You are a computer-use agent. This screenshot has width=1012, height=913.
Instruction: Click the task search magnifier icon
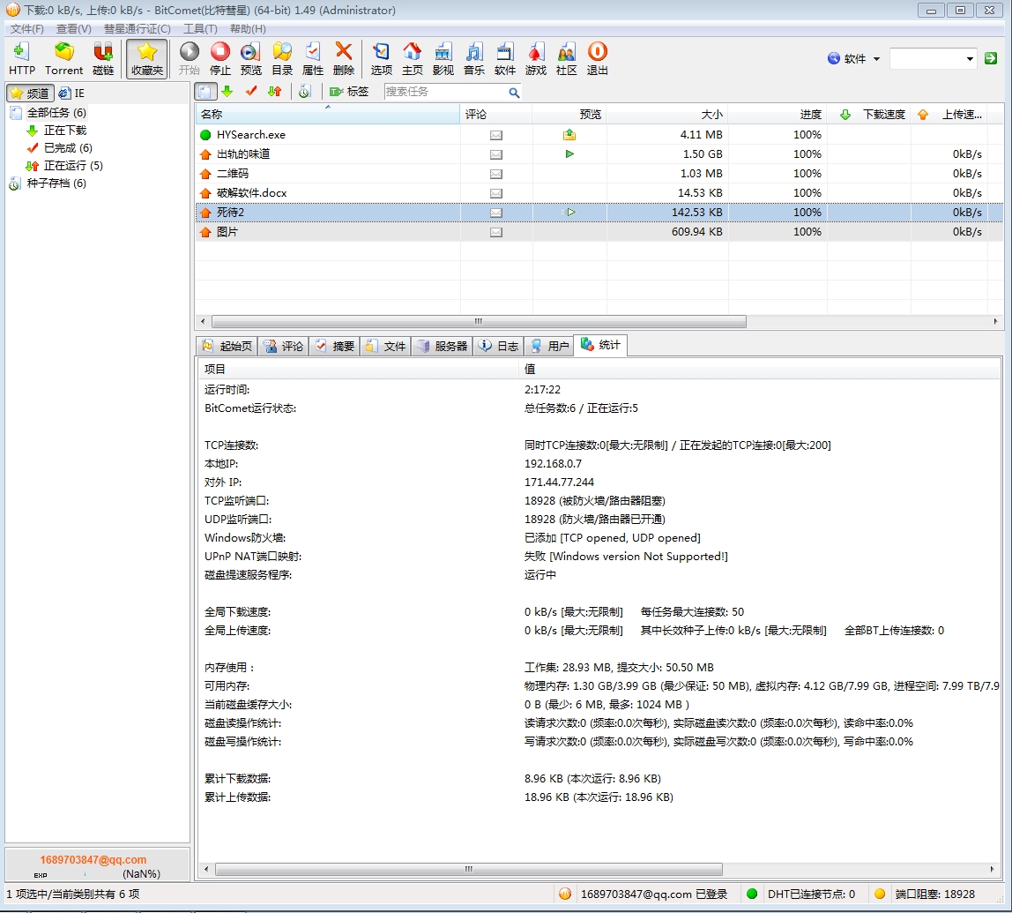[x=515, y=93]
